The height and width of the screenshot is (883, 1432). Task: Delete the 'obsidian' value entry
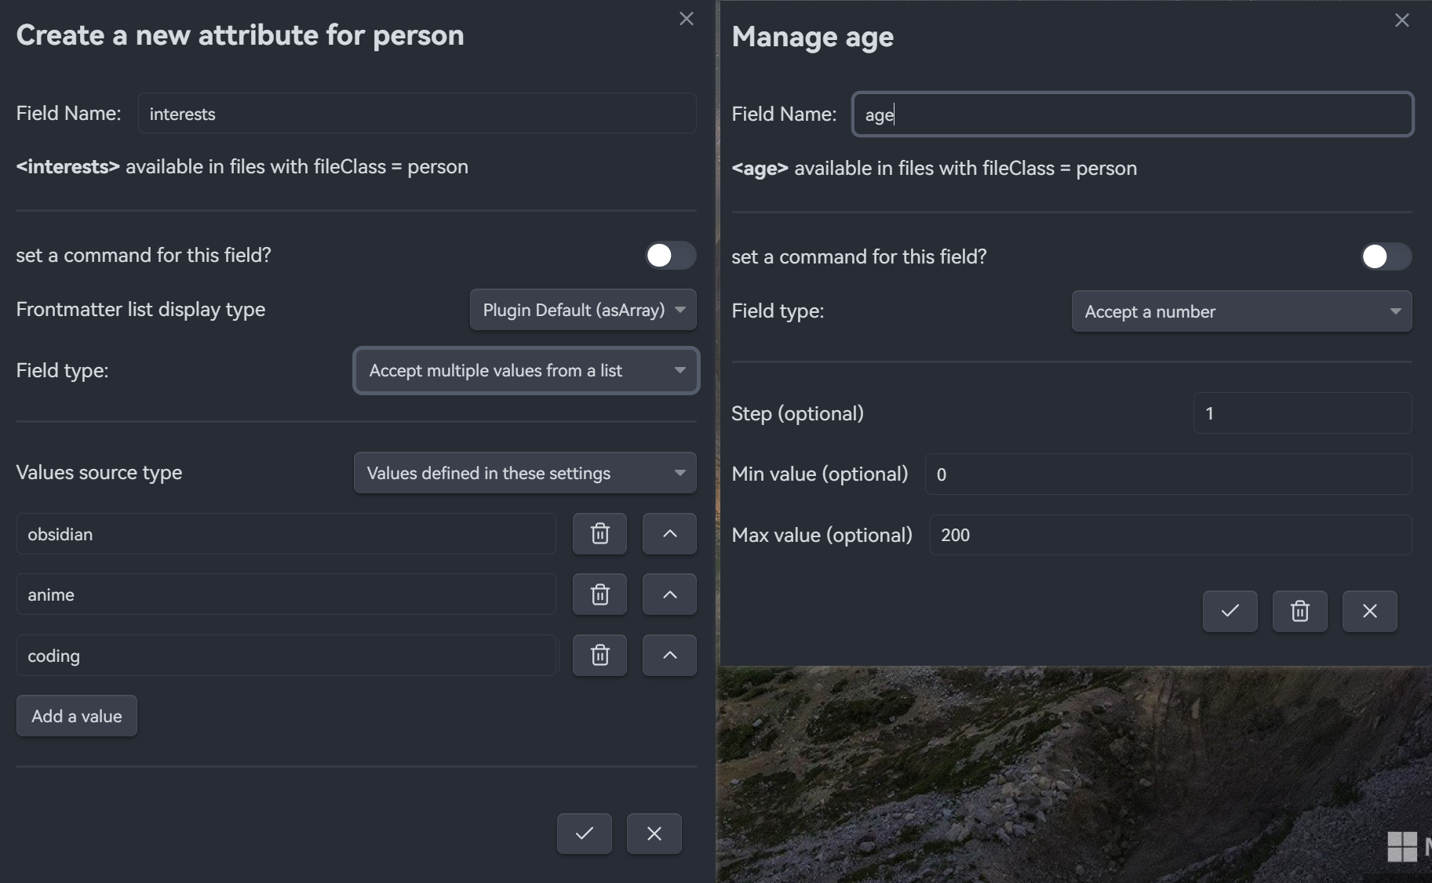599,534
